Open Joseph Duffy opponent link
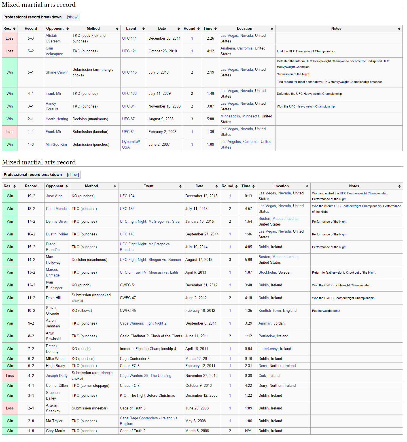407x442 pixels. (x=57, y=376)
